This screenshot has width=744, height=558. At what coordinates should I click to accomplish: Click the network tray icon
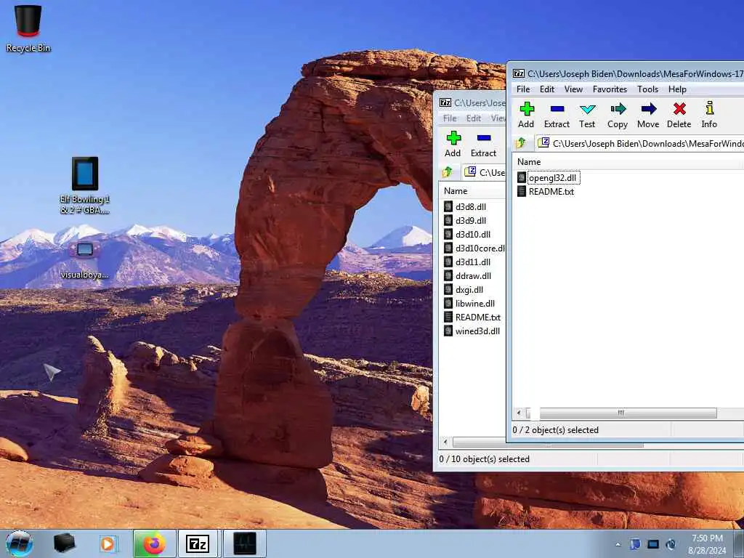point(653,544)
